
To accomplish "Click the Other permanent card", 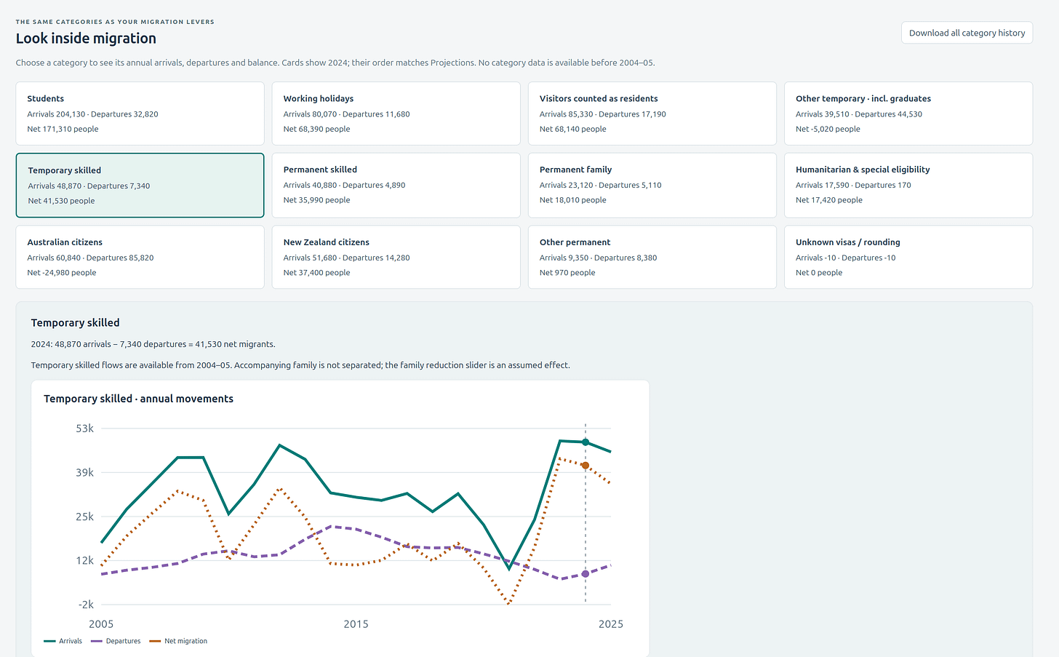I will (x=652, y=257).
